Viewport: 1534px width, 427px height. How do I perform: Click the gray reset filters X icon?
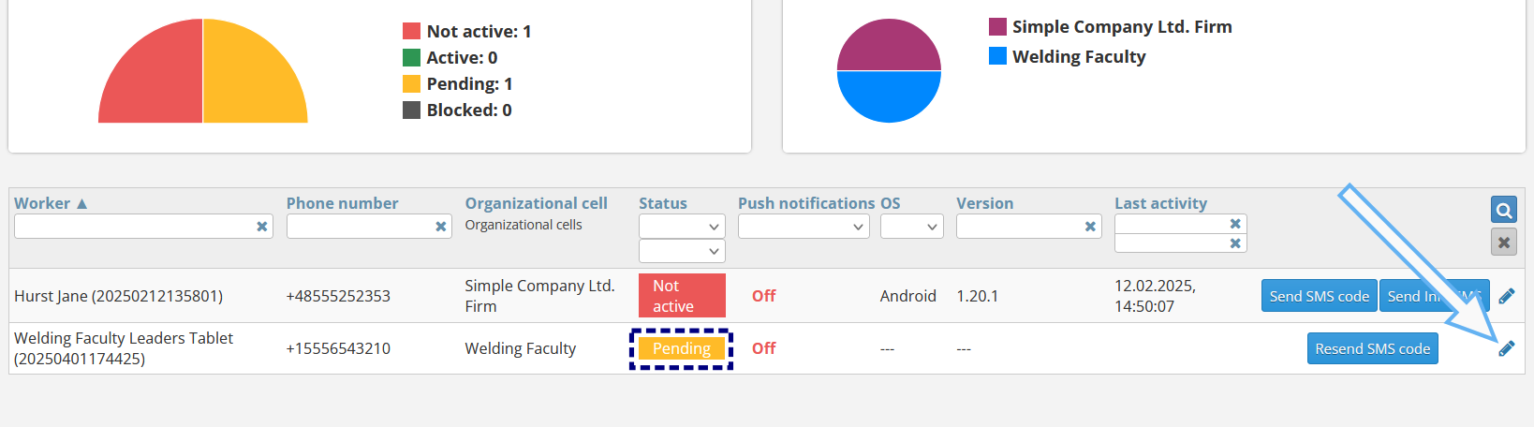1503,243
